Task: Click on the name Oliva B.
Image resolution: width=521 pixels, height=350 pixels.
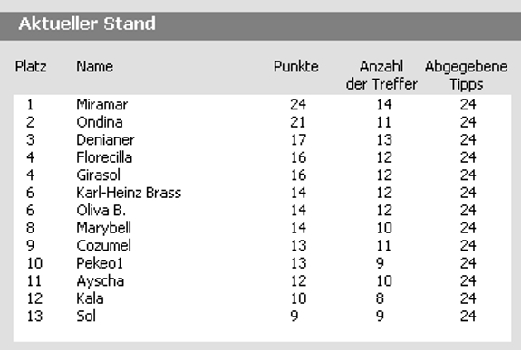Action: click(101, 211)
